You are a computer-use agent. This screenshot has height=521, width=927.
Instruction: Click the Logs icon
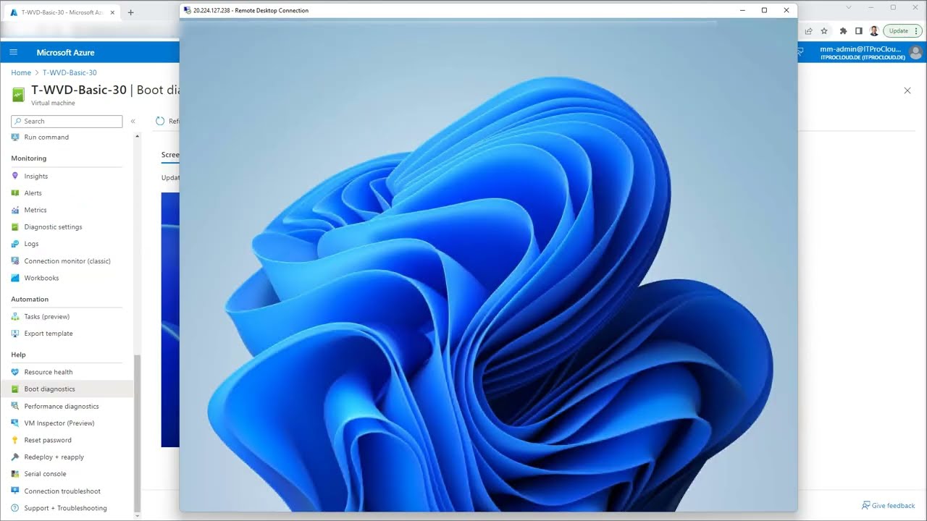pyautogui.click(x=15, y=244)
